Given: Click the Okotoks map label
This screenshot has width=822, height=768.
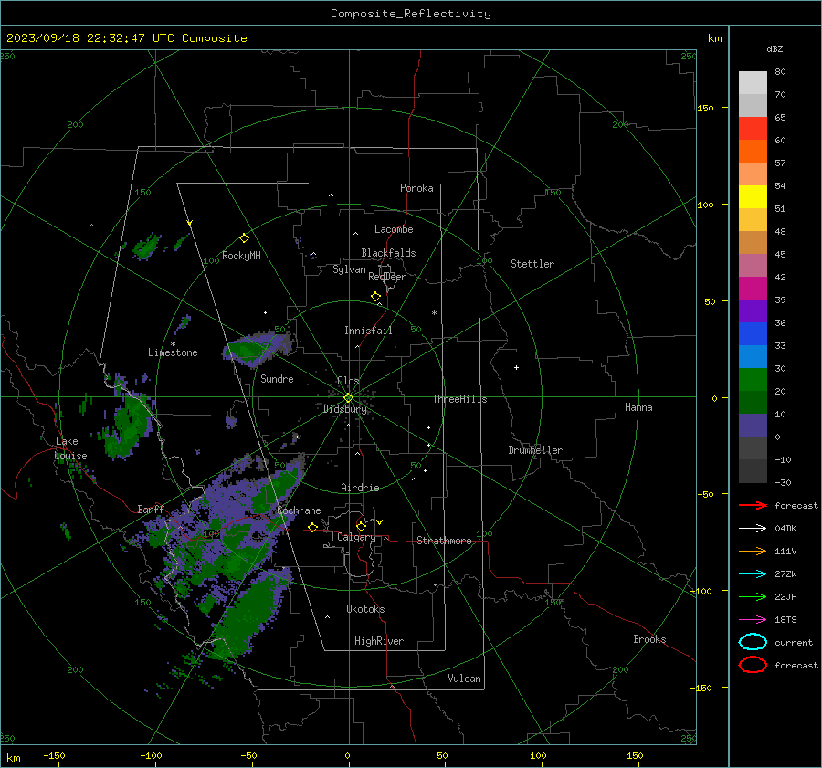Looking at the screenshot, I should tap(365, 609).
